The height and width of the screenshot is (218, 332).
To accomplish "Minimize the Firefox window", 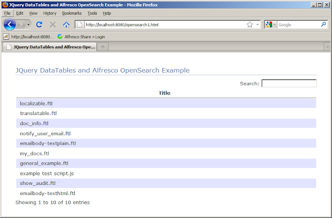I will [x=314, y=5].
